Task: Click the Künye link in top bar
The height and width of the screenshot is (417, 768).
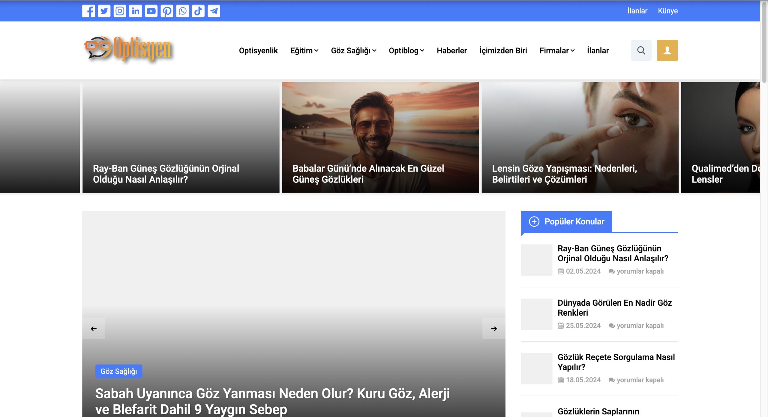Action: pos(667,11)
